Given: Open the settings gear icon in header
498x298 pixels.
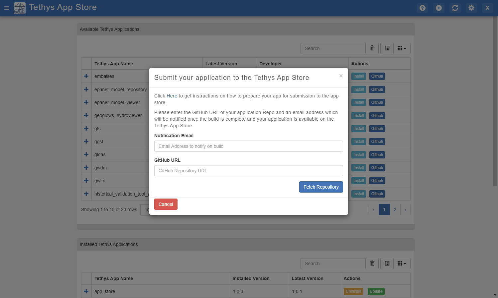Looking at the screenshot, I should click(x=471, y=8).
